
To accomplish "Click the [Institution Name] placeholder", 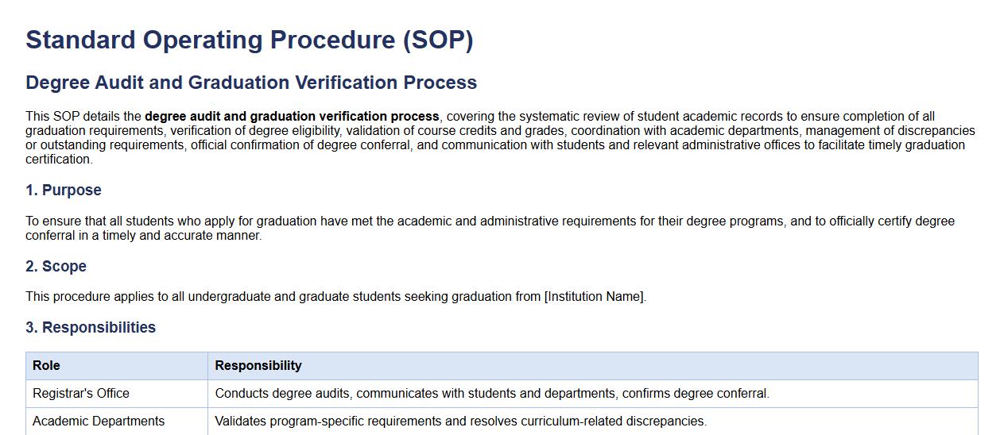I will [595, 297].
